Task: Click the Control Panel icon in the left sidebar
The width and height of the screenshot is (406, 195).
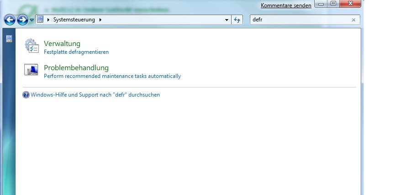Action: tap(9, 39)
